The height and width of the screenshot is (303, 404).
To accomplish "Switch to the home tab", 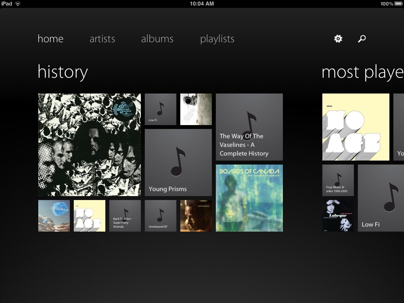I will click(x=50, y=39).
